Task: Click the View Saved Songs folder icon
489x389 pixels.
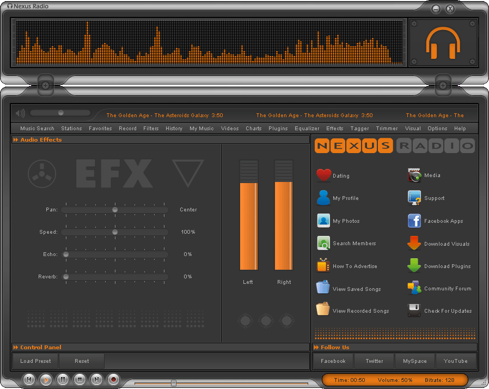Action: point(323,287)
